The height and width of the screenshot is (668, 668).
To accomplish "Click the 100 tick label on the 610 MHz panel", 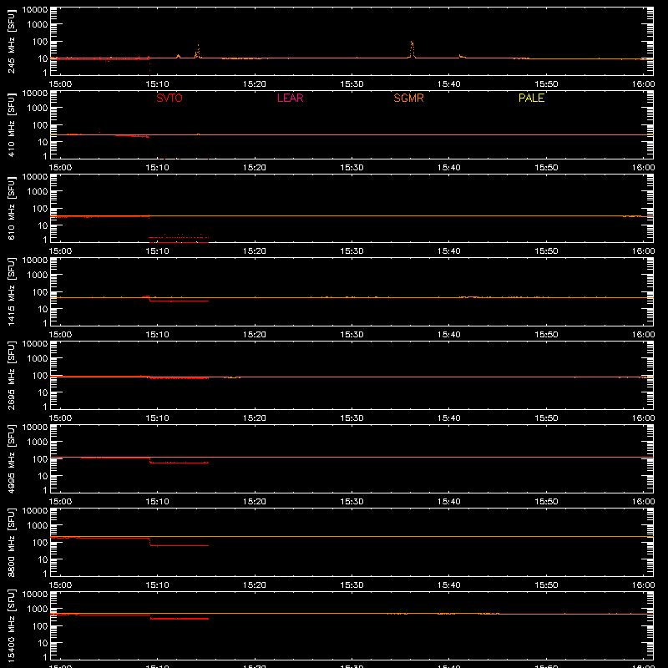I will [x=40, y=208].
